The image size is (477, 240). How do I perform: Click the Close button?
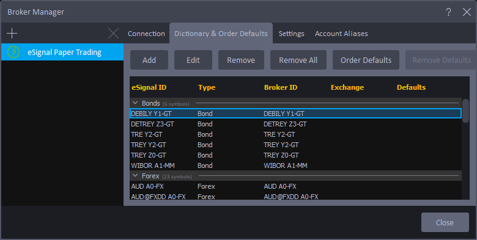[x=445, y=222]
